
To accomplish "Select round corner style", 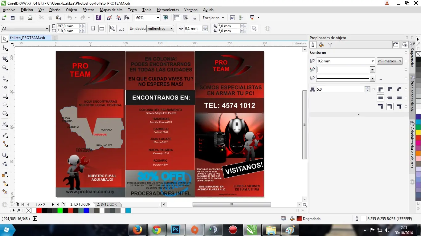I will 390,89.
